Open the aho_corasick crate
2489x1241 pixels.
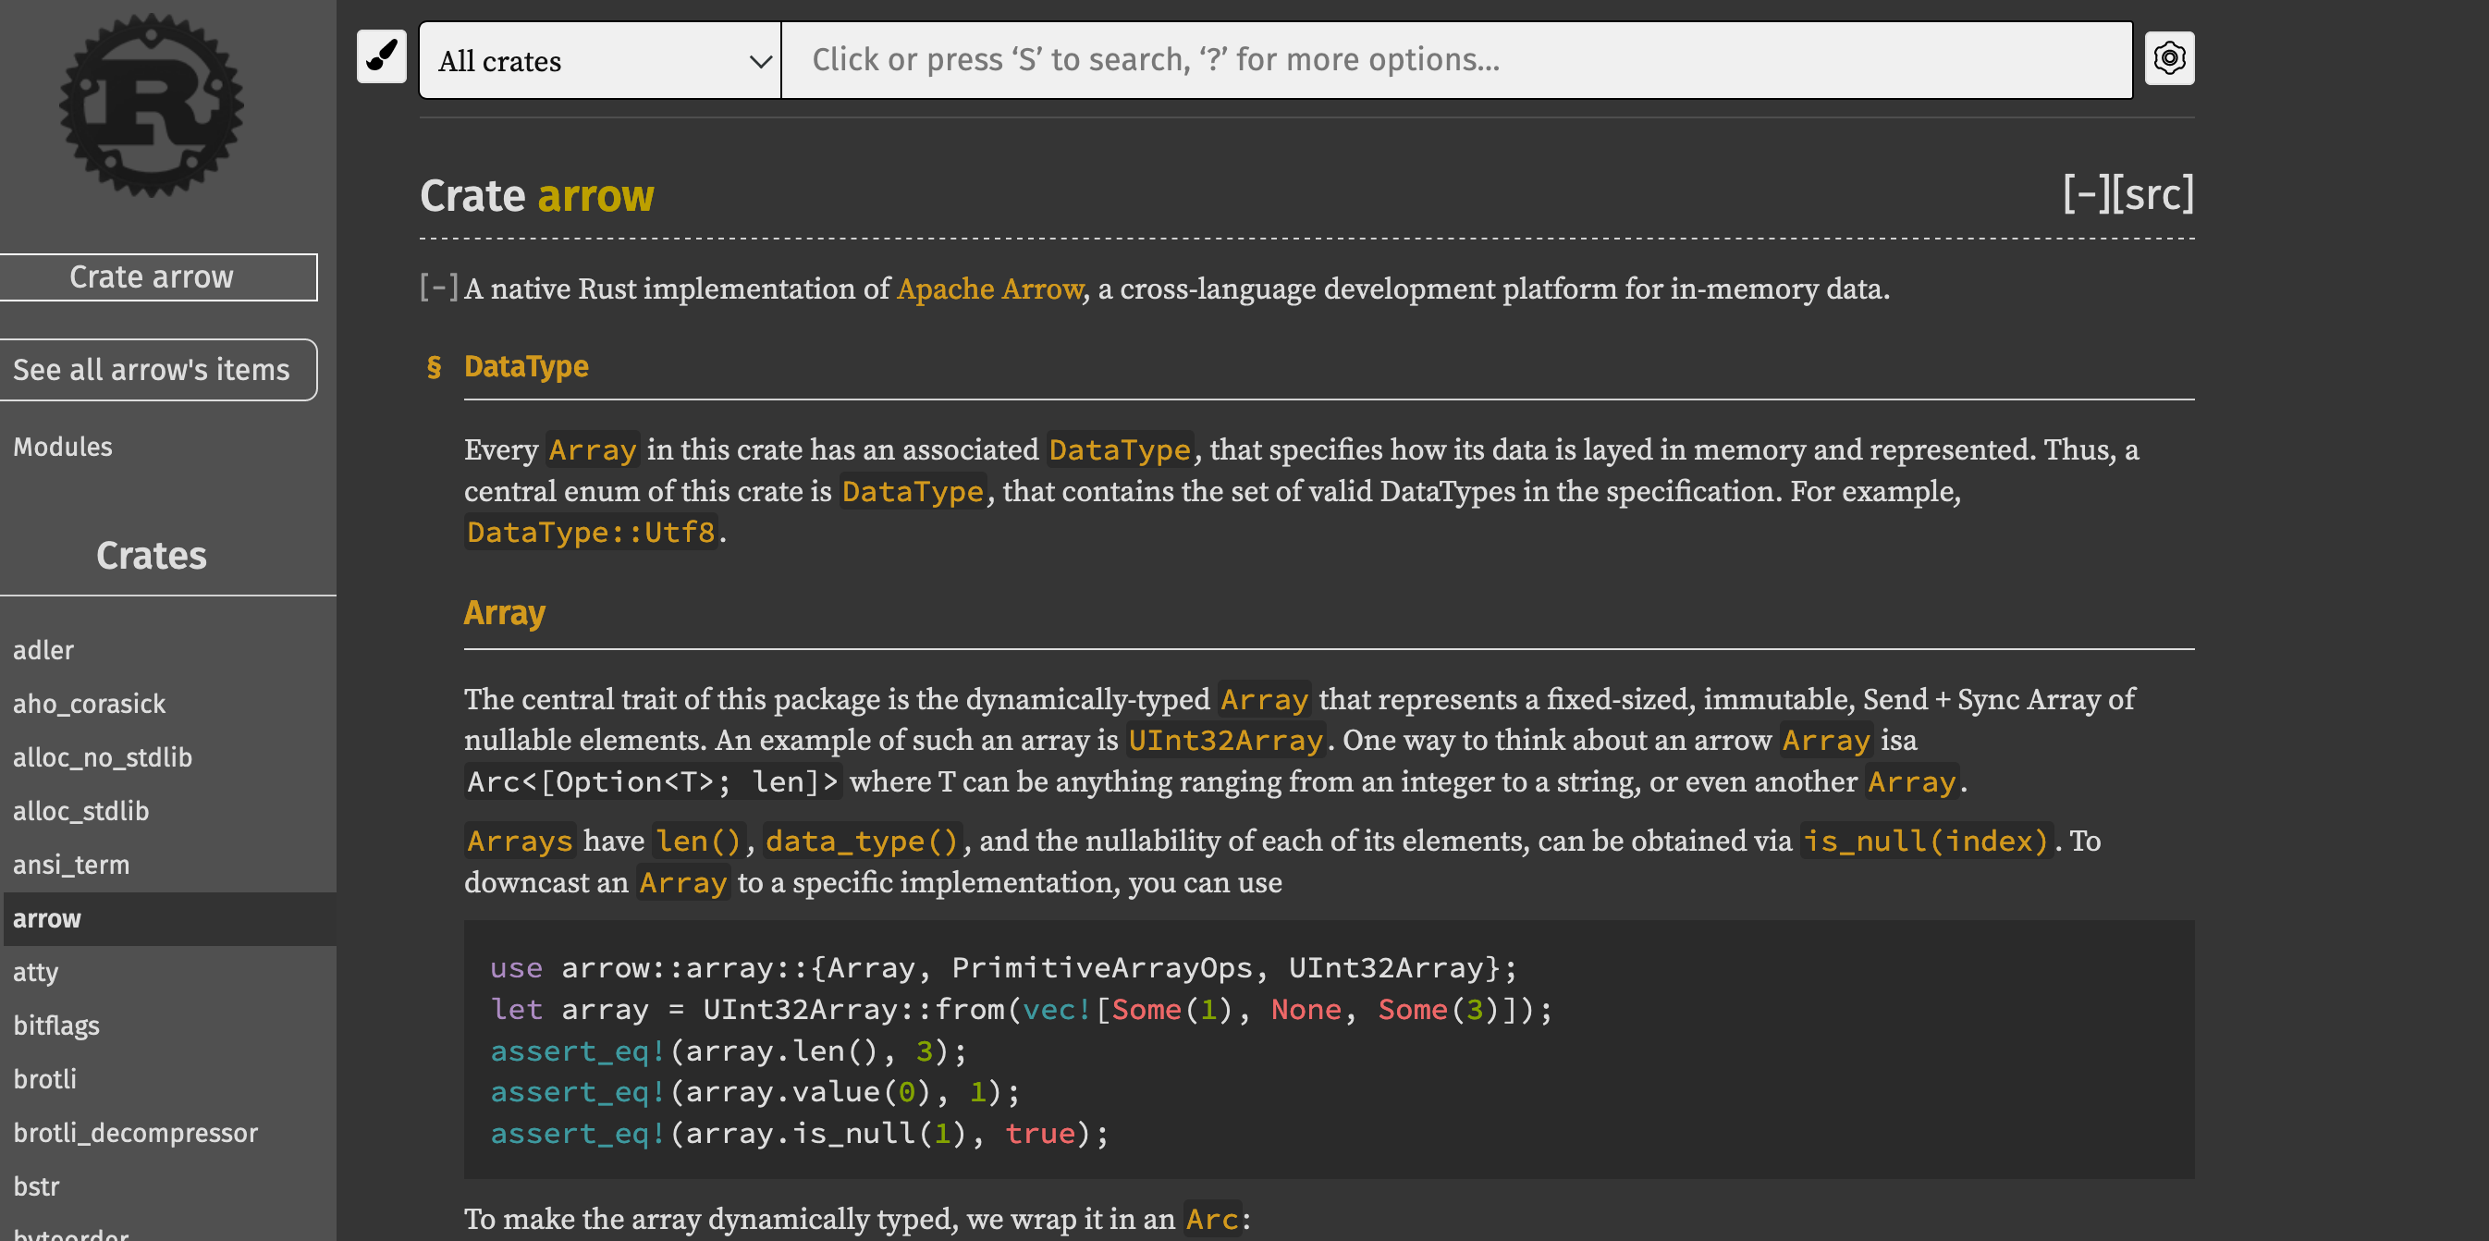168,704
